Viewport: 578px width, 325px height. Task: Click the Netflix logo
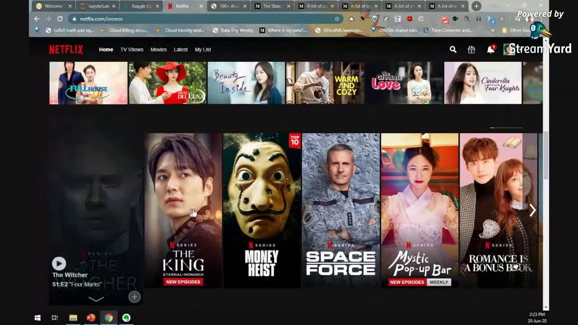tap(66, 50)
